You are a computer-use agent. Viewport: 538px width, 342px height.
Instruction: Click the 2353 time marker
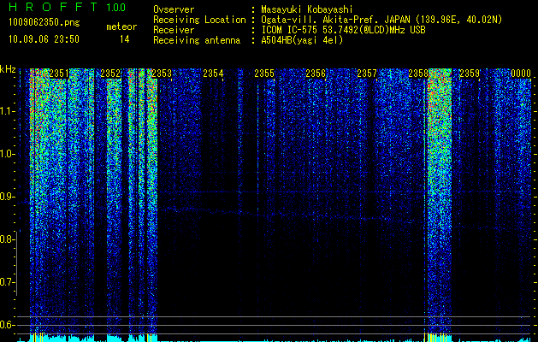tap(162, 74)
